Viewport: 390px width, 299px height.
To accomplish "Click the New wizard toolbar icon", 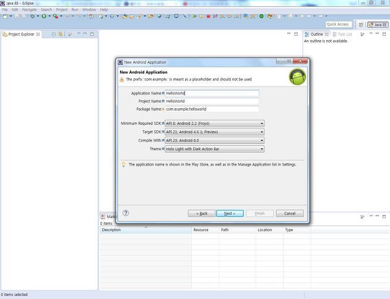I will point(5,16).
